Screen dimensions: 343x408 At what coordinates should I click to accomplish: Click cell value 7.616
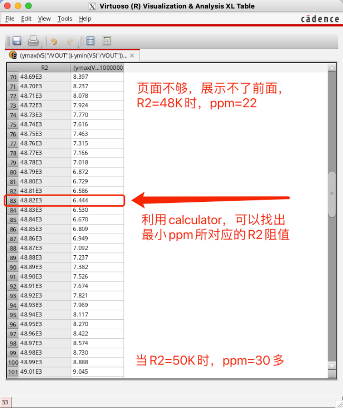pos(98,124)
